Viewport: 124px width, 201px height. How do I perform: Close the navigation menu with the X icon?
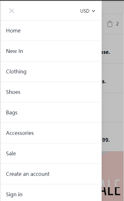12,11
